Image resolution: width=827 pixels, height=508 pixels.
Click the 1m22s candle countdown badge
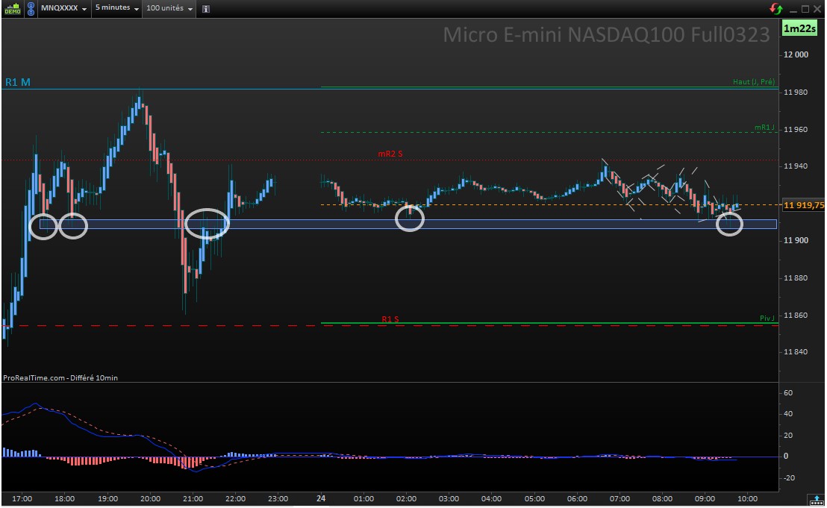click(799, 28)
